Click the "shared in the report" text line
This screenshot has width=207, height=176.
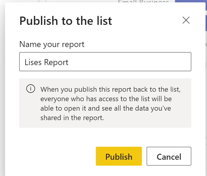(x=72, y=118)
